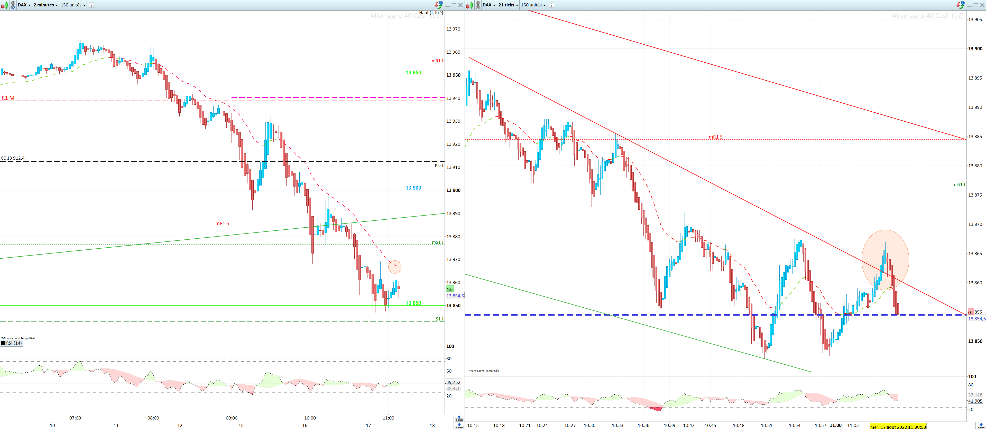Click the candlestick chart icon of the 21 ticks chart

coord(470,5)
